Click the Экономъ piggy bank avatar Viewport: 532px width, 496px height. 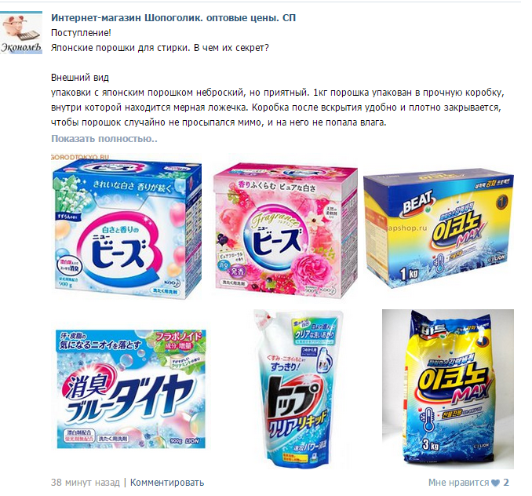pyautogui.click(x=21, y=32)
